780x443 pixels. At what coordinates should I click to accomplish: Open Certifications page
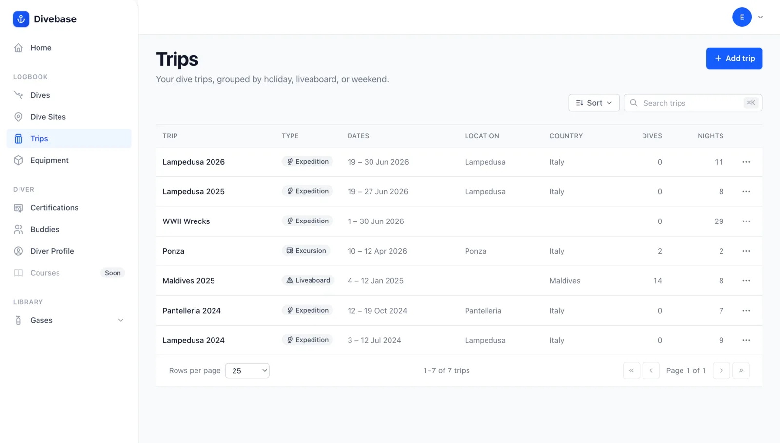[x=69, y=208]
